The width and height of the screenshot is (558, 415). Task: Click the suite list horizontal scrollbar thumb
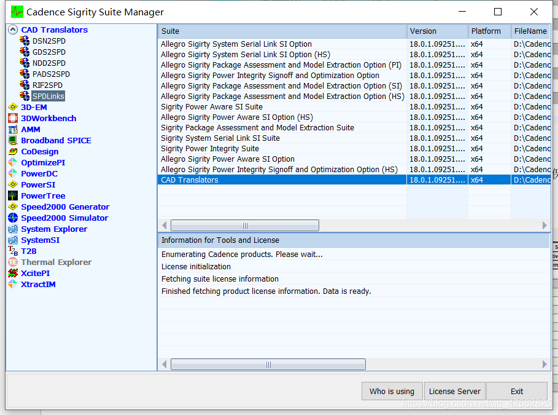245,225
